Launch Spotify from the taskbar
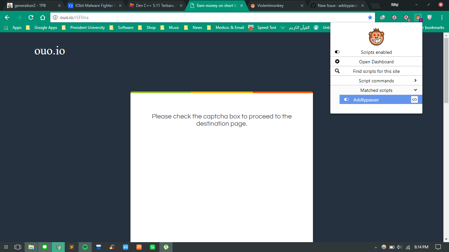This screenshot has height=252, width=449. 85,247
